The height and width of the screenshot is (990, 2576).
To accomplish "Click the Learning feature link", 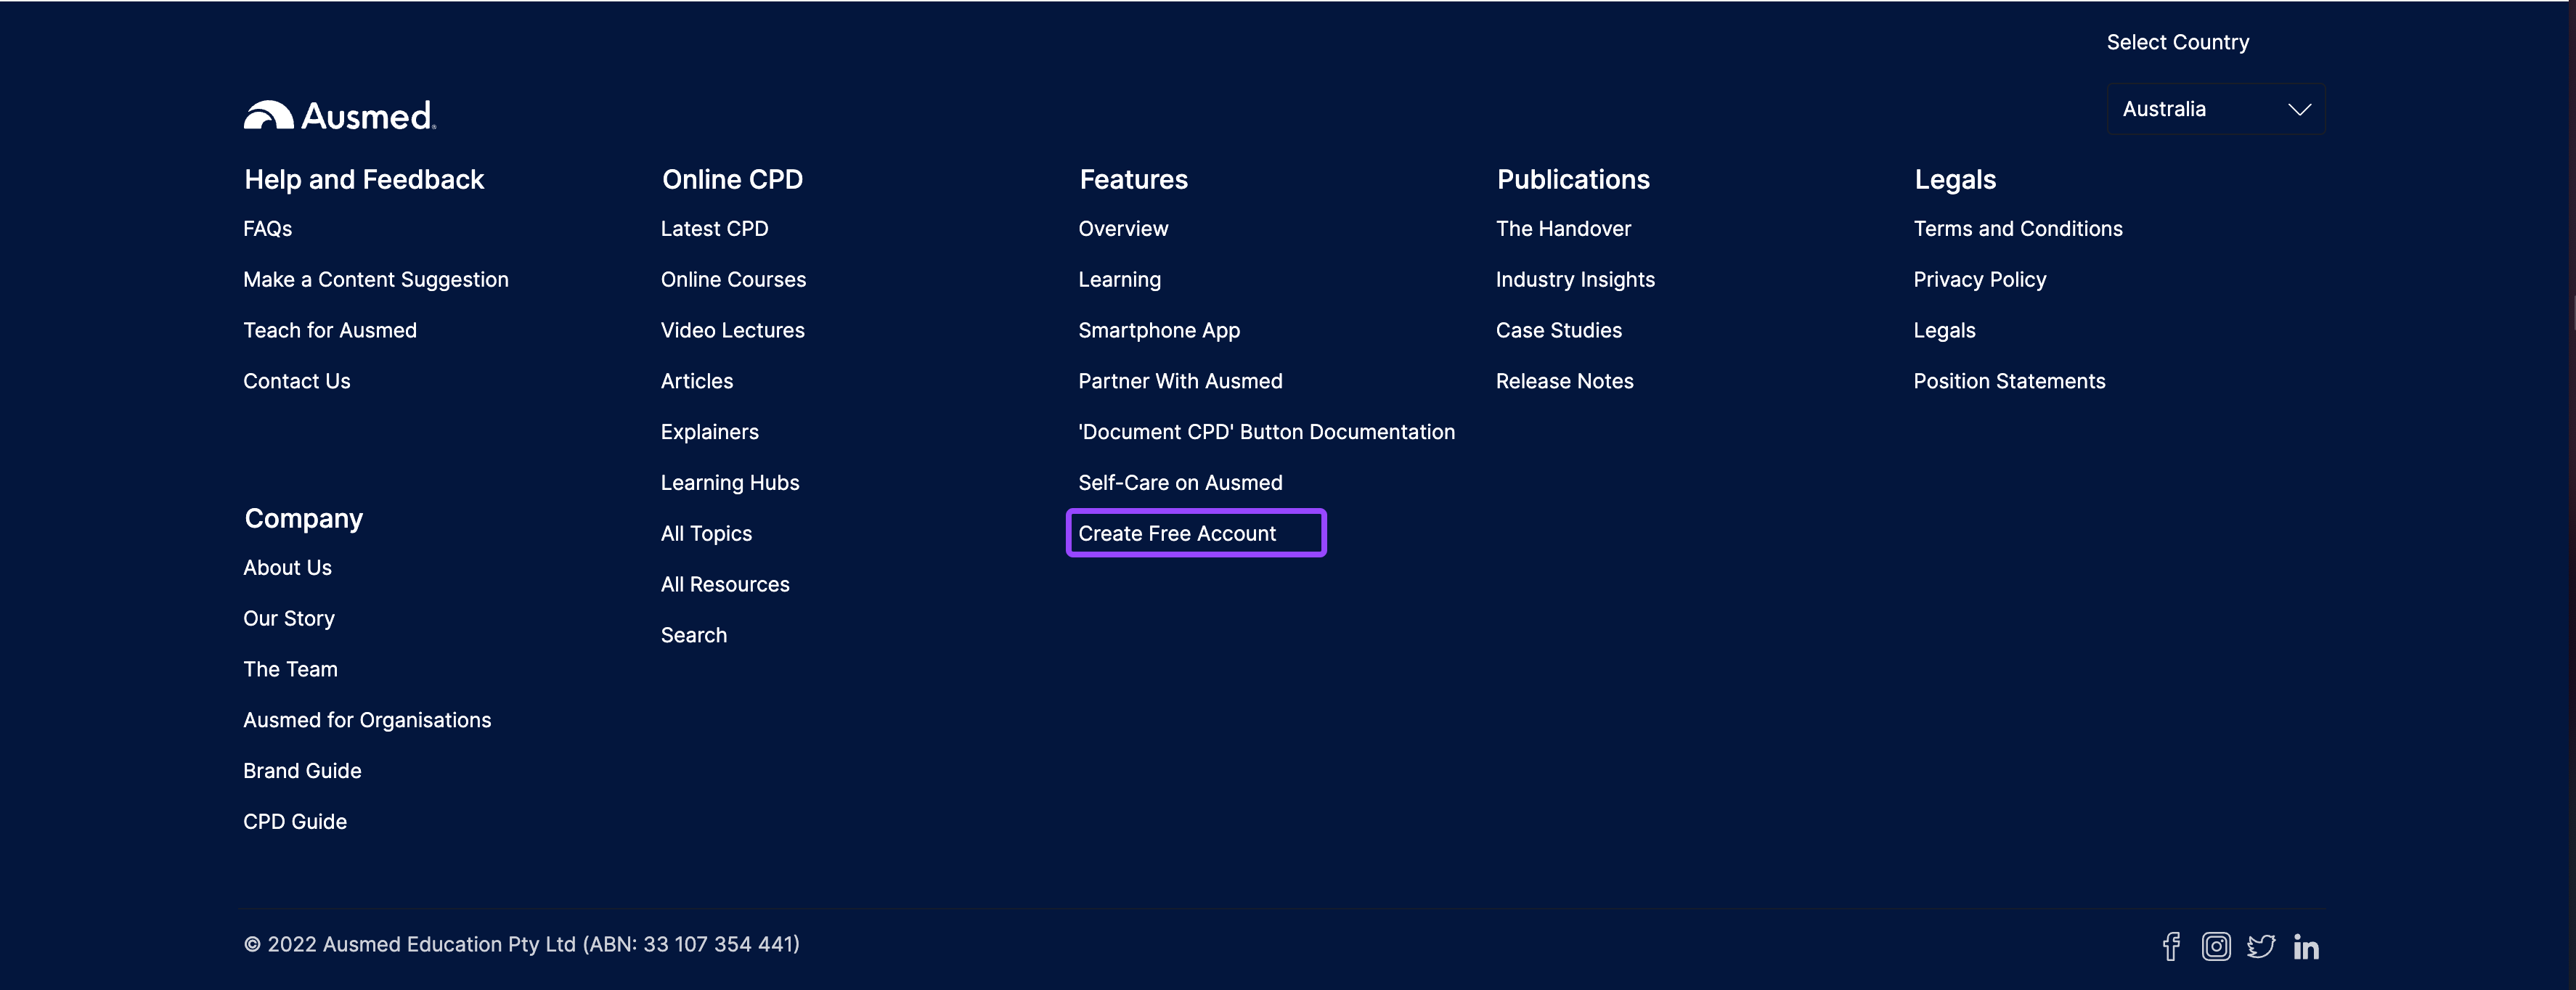I will (x=1120, y=280).
